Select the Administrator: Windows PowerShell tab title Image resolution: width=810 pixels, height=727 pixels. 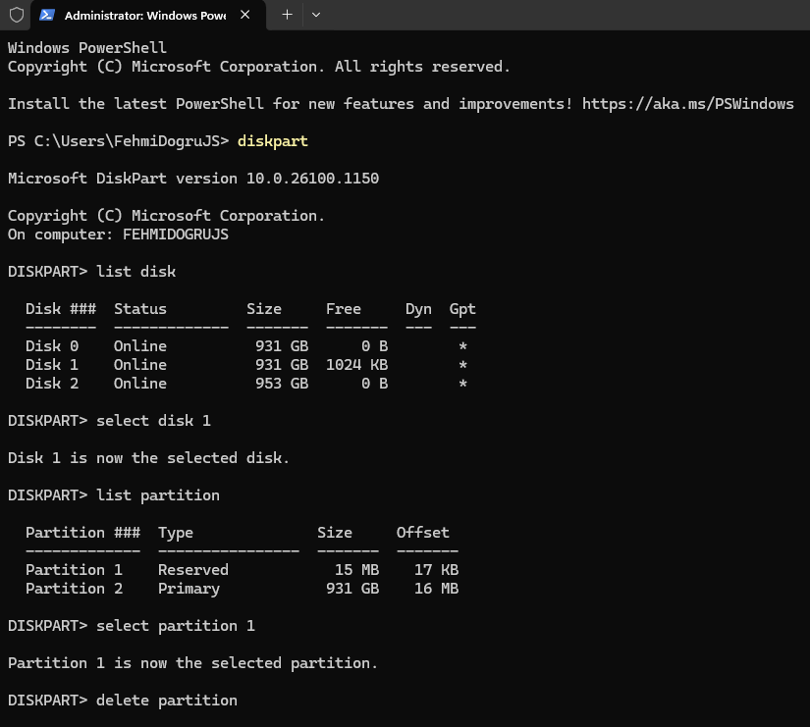(x=145, y=16)
